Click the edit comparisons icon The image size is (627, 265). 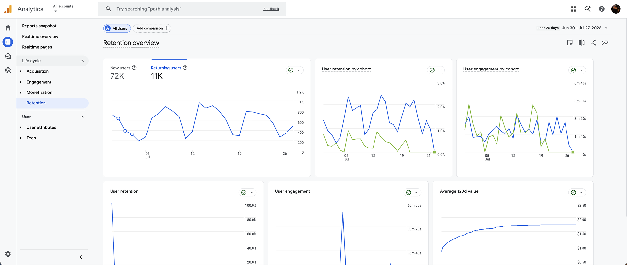point(582,43)
